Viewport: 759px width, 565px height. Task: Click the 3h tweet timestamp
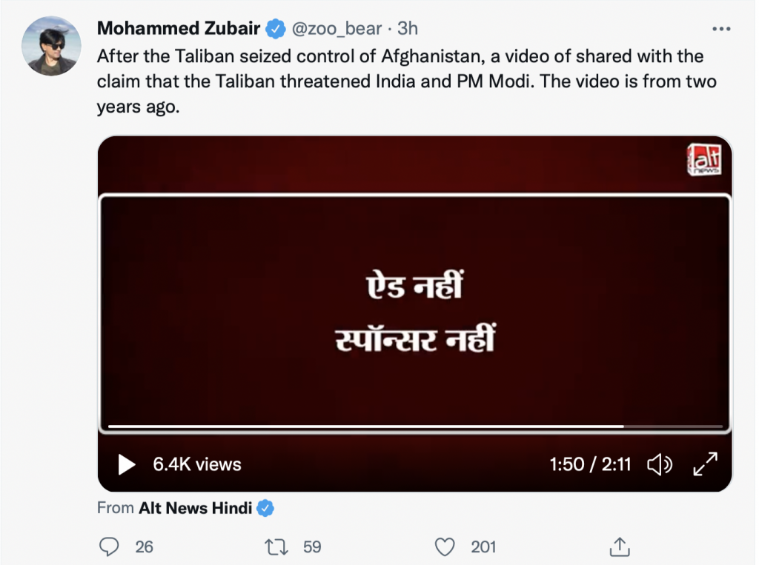408,29
